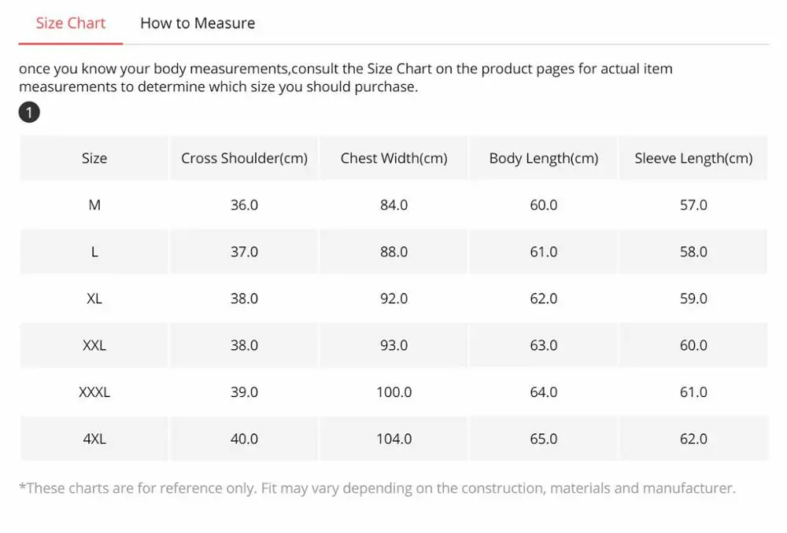Select the M size row label

[94, 205]
